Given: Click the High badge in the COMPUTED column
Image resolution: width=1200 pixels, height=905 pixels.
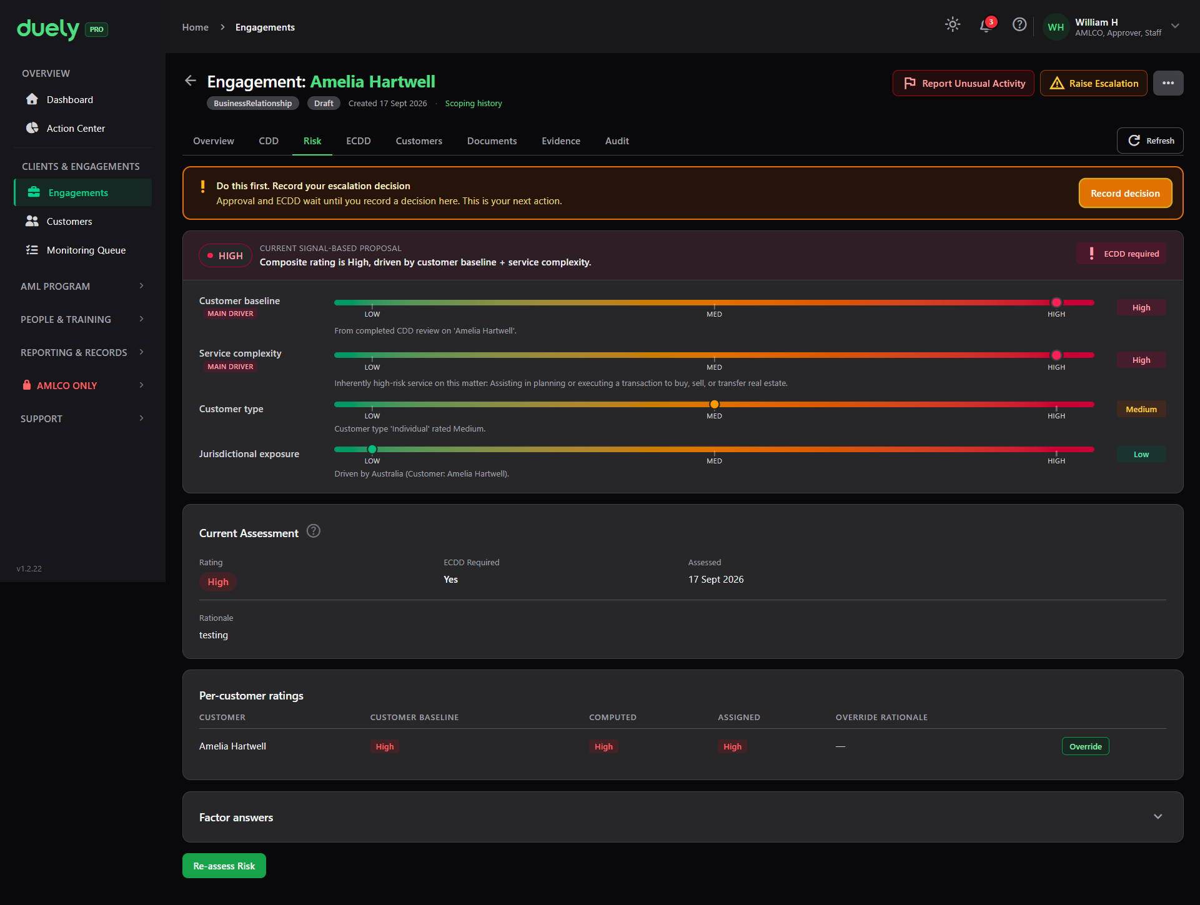Looking at the screenshot, I should (x=603, y=746).
